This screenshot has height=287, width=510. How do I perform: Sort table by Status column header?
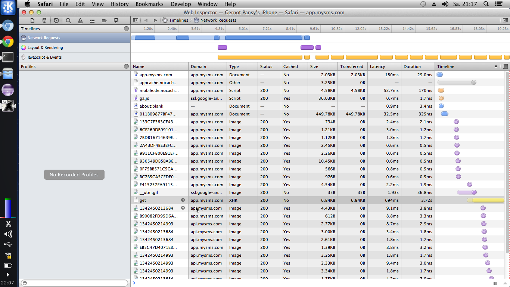click(x=269, y=67)
